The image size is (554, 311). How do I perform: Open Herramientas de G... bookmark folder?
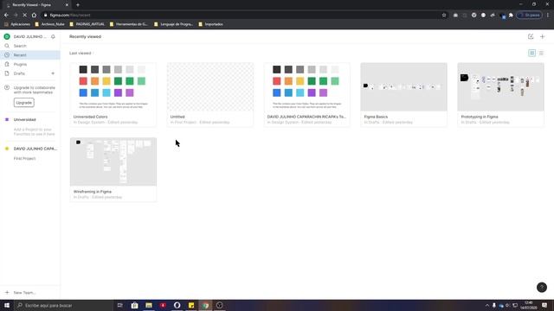click(x=128, y=24)
